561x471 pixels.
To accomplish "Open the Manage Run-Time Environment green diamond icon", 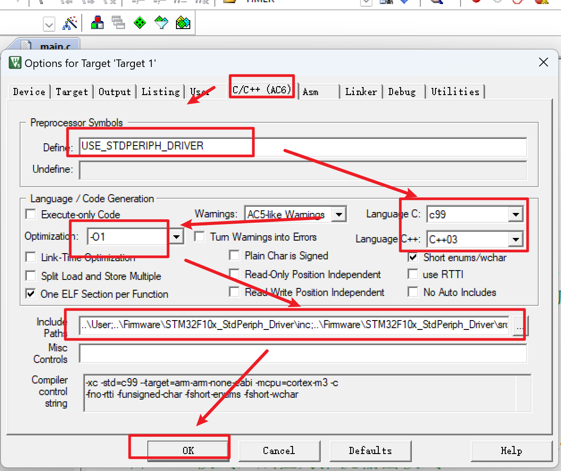I will [140, 23].
